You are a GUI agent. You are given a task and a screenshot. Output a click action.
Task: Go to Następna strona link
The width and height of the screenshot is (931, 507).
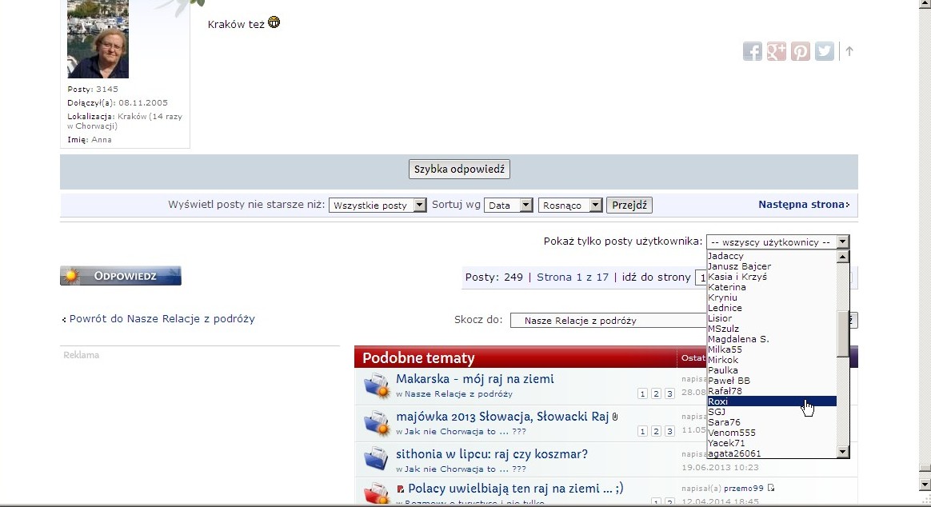coord(803,205)
